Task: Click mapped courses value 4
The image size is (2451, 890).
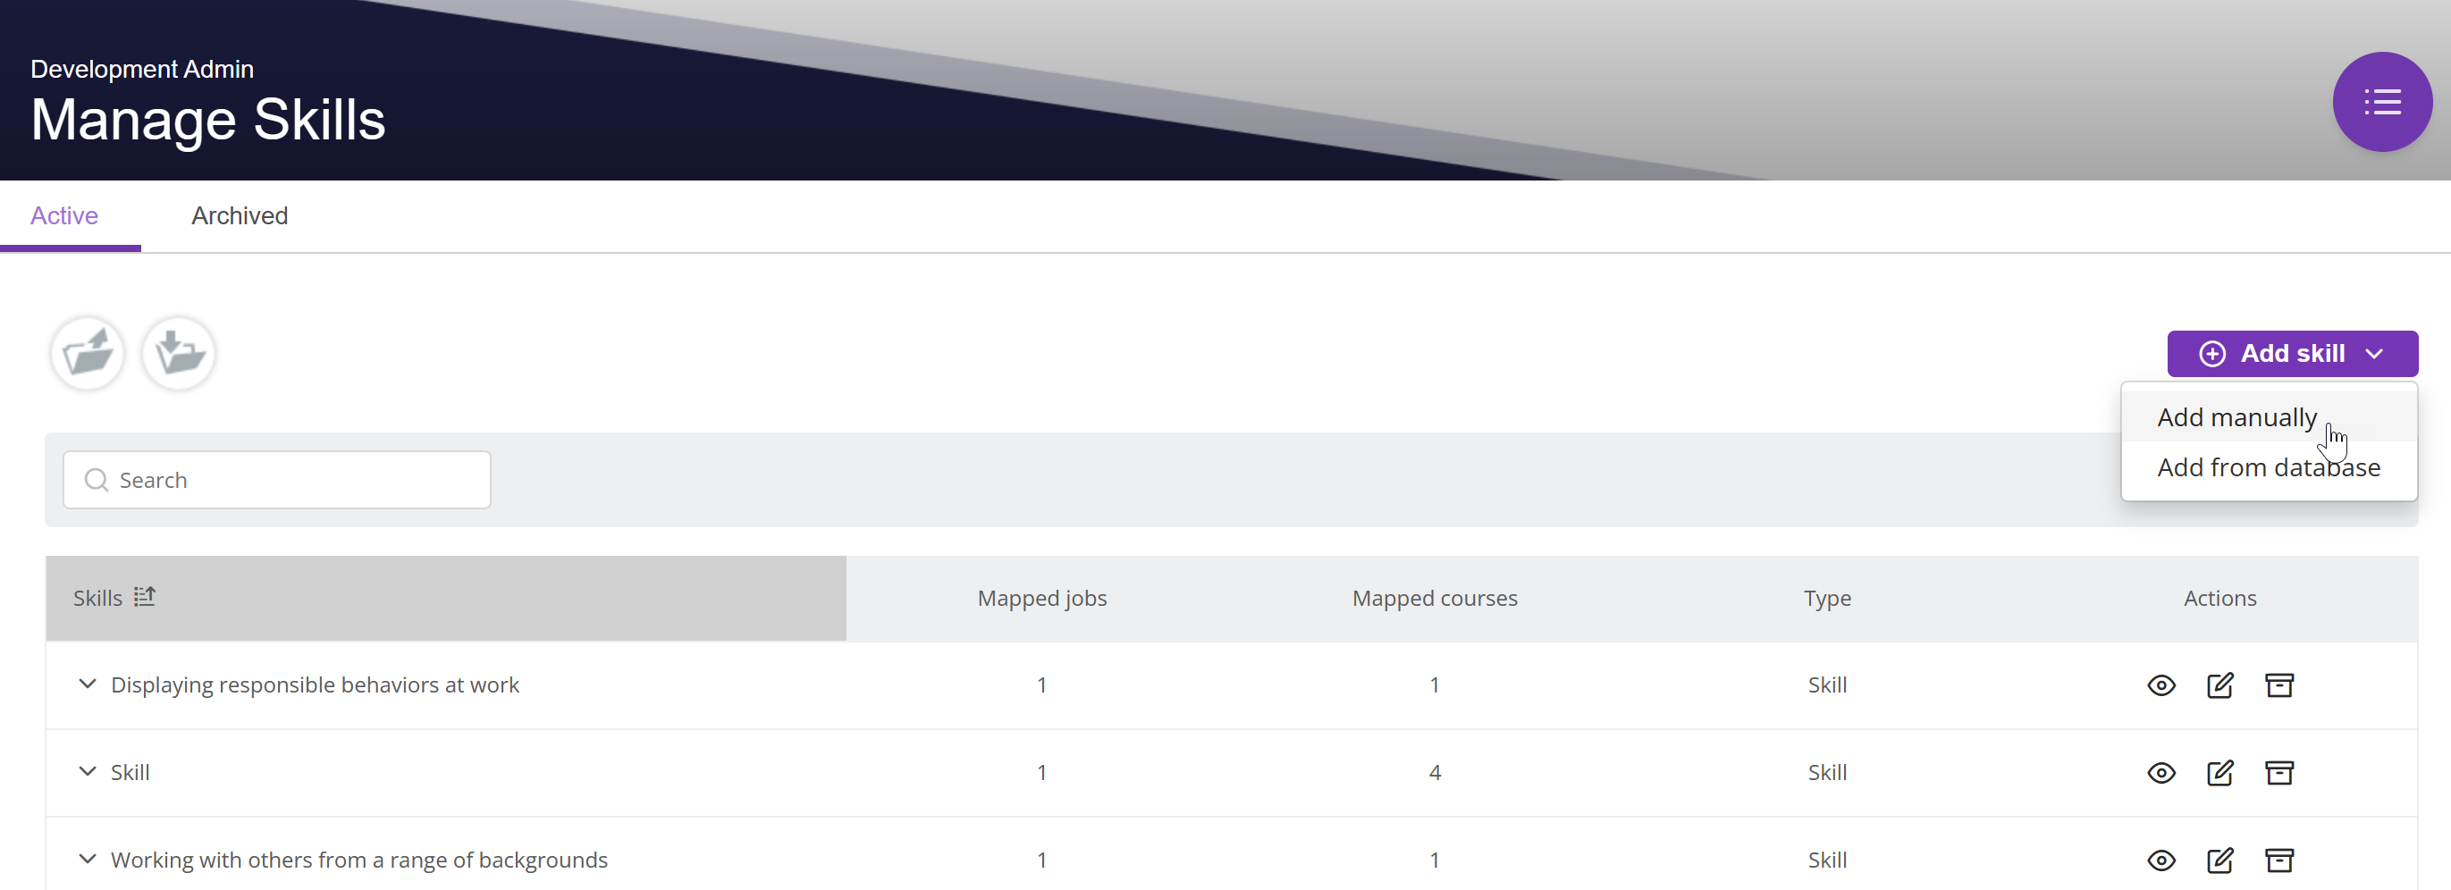Action: [1435, 773]
